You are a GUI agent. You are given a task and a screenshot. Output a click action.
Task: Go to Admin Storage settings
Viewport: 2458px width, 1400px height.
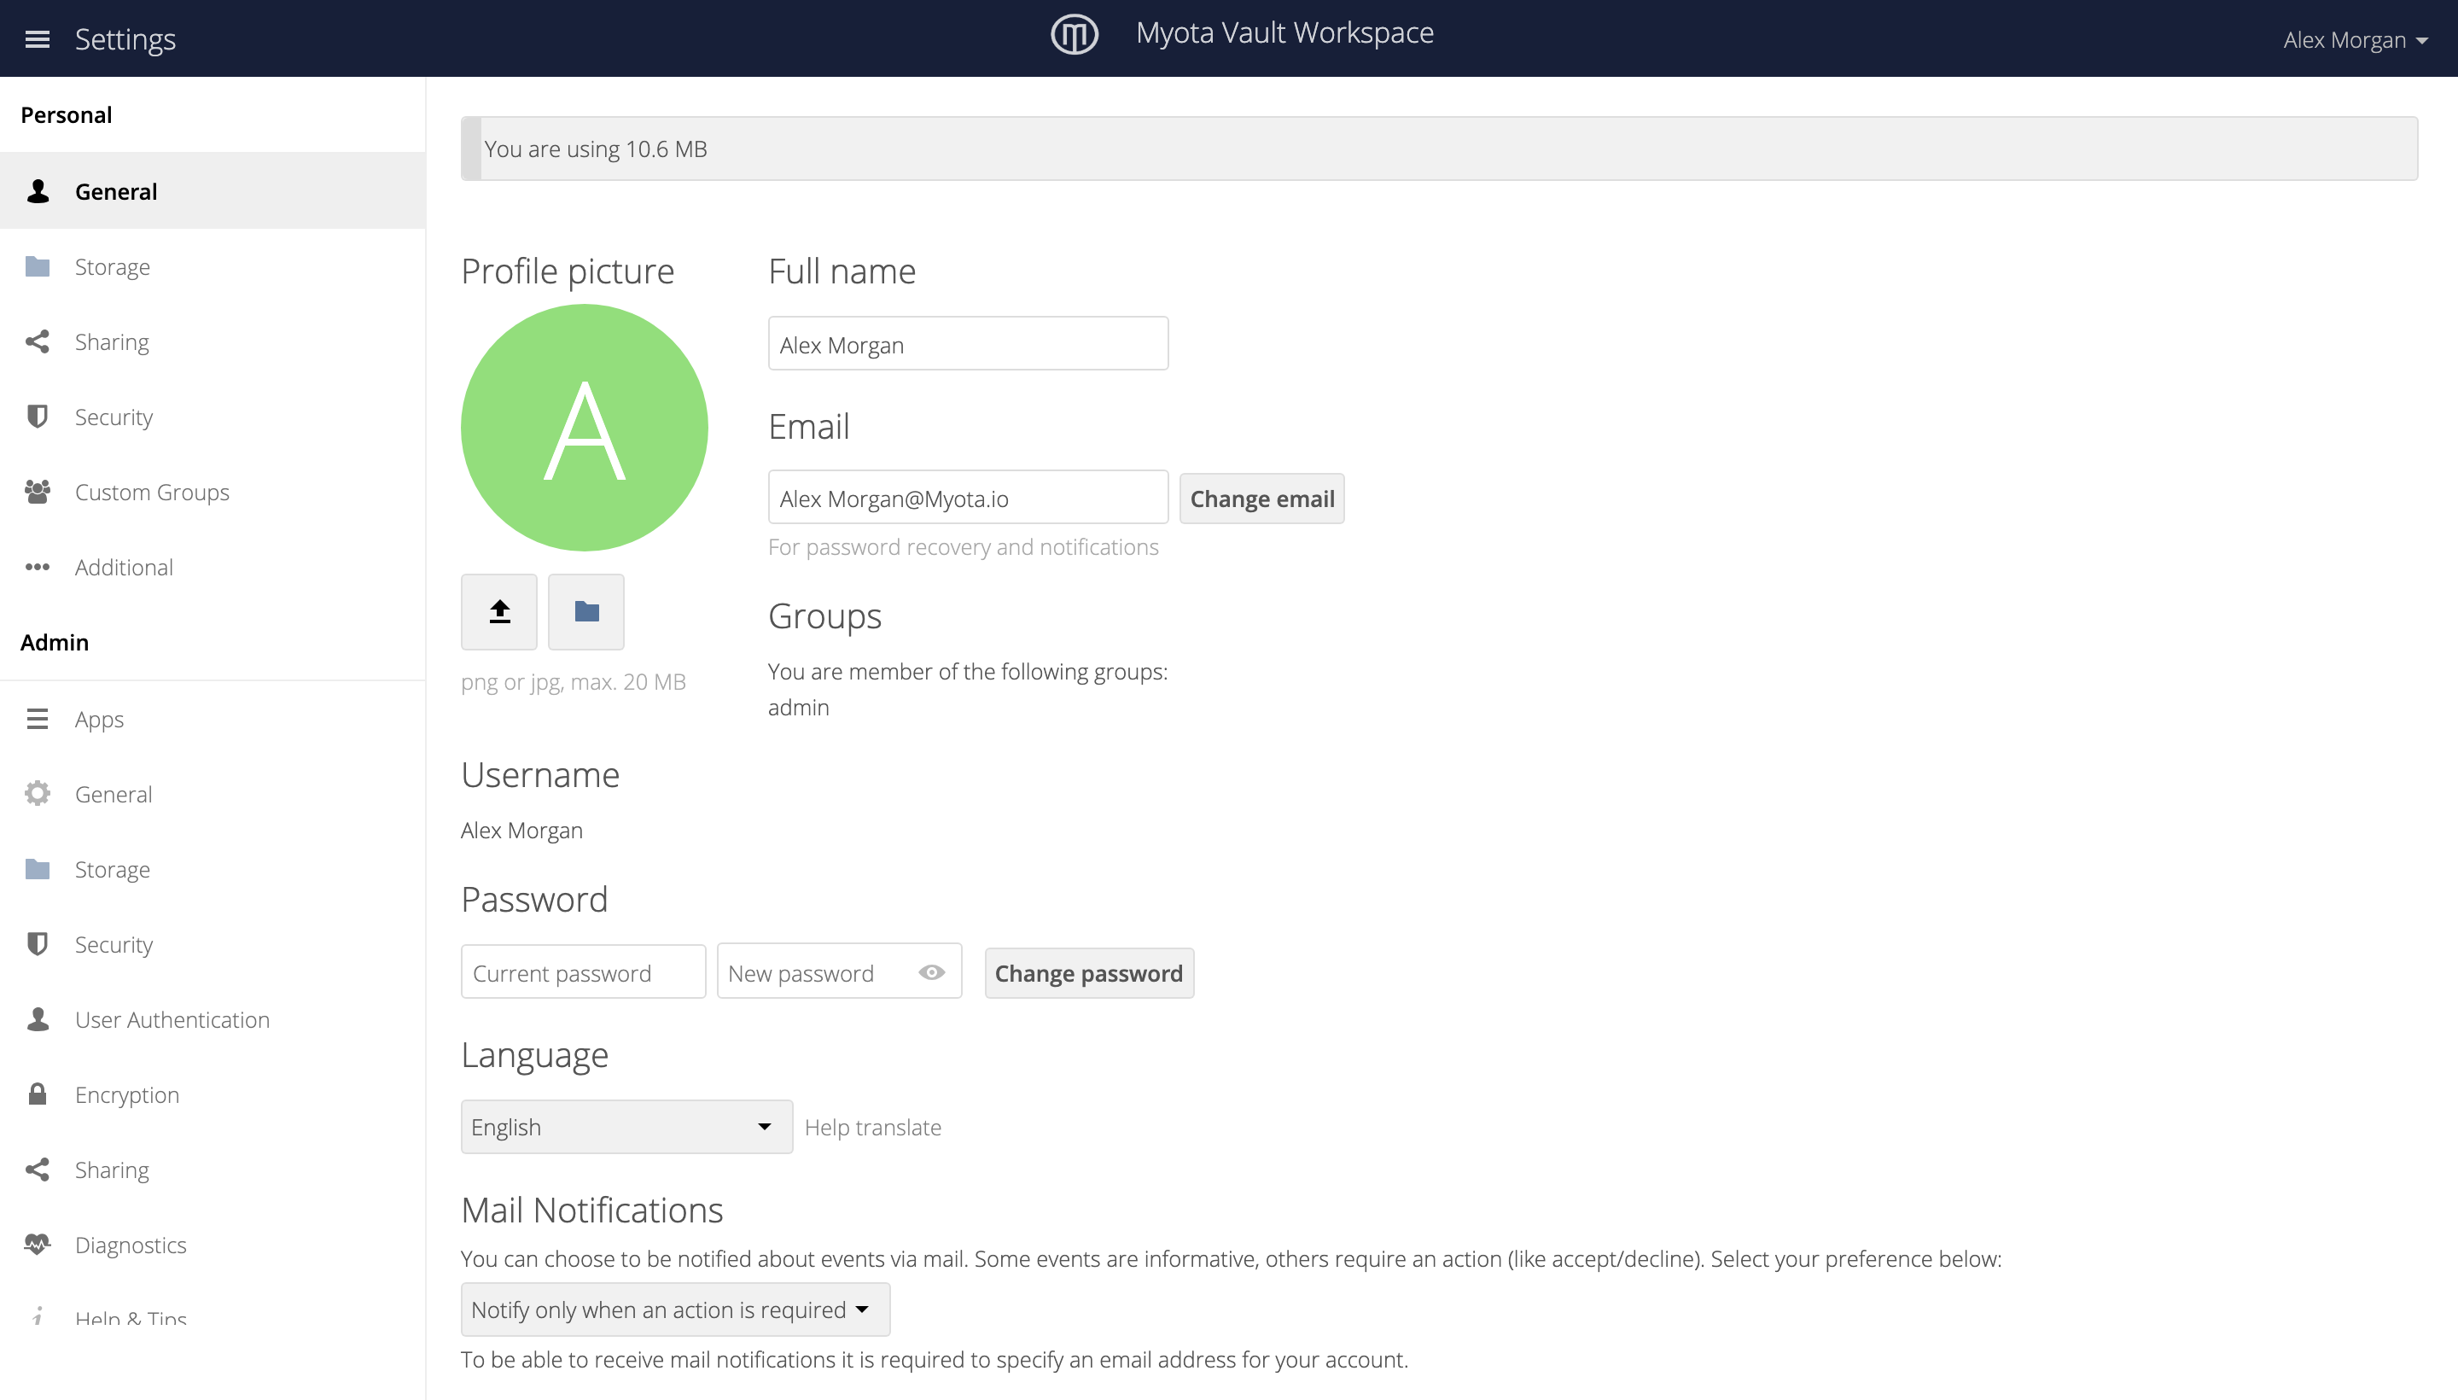(213, 868)
